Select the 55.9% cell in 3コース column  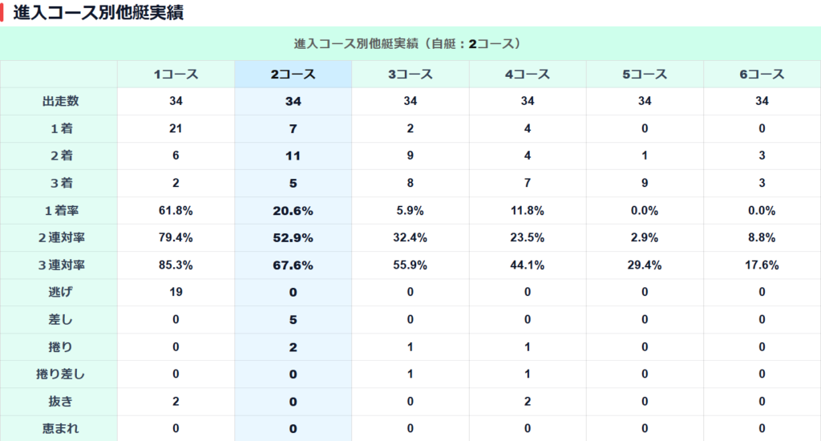410,265
